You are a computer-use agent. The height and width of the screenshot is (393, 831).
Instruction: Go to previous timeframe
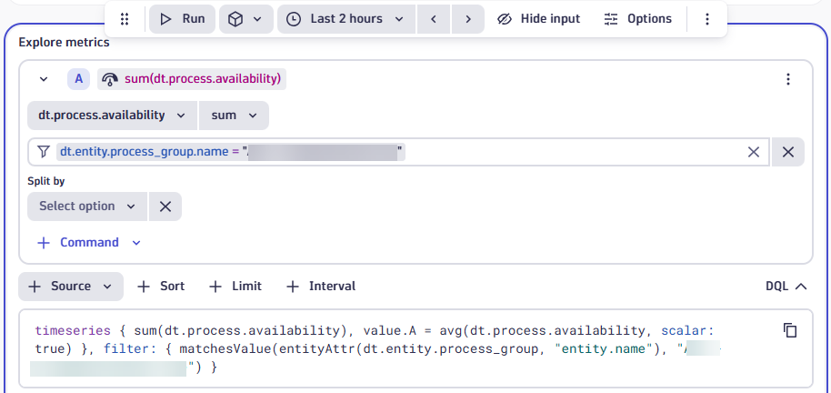(x=434, y=19)
